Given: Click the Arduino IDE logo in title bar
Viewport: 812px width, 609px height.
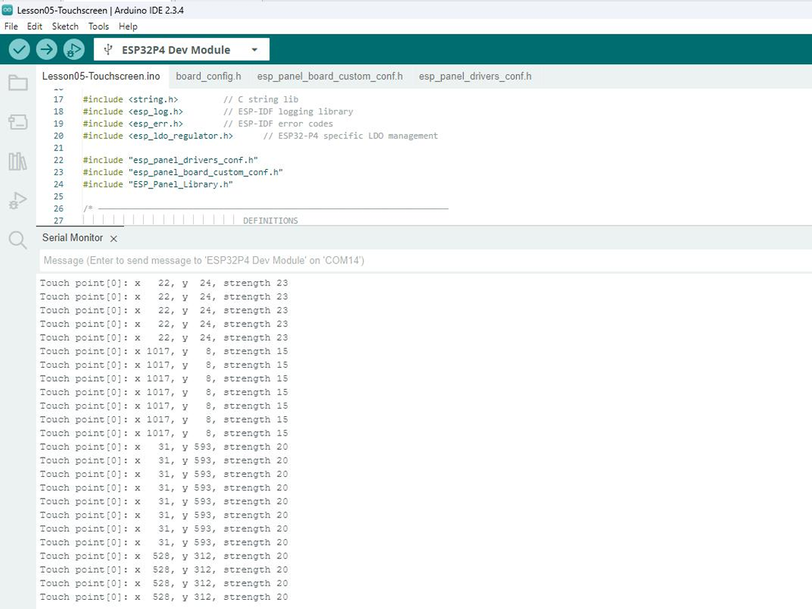Looking at the screenshot, I should pos(7,10).
